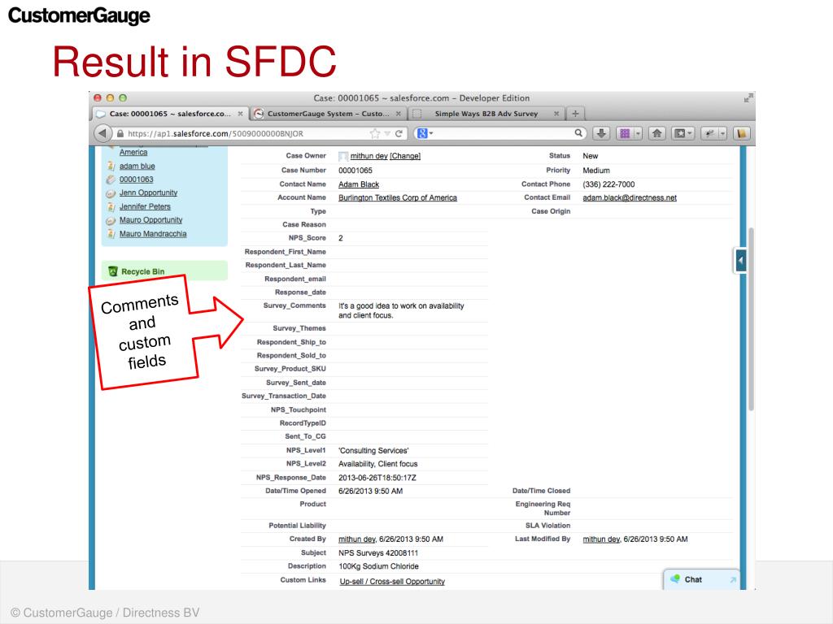Open recent item 00001063
The width and height of the screenshot is (833, 624).
pyautogui.click(x=136, y=180)
